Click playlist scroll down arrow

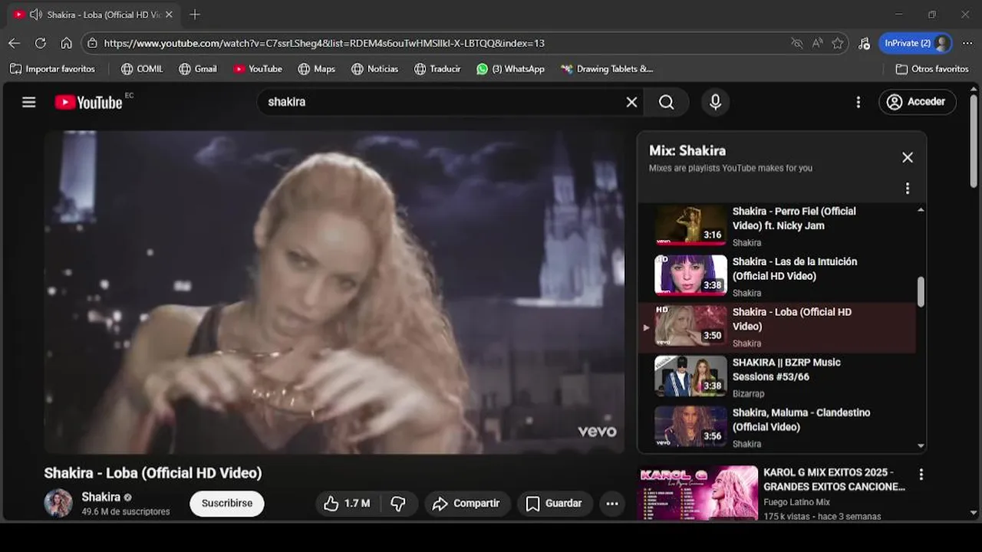[921, 445]
